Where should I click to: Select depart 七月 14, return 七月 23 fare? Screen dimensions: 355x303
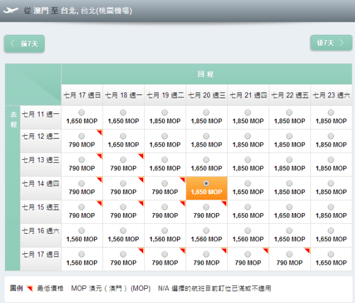click(x=331, y=183)
